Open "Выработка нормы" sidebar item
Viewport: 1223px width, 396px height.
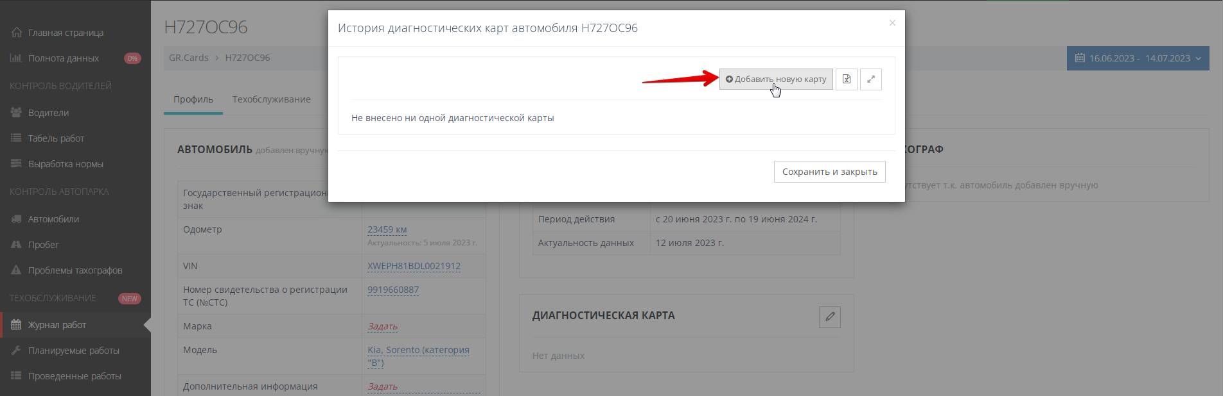pos(66,164)
